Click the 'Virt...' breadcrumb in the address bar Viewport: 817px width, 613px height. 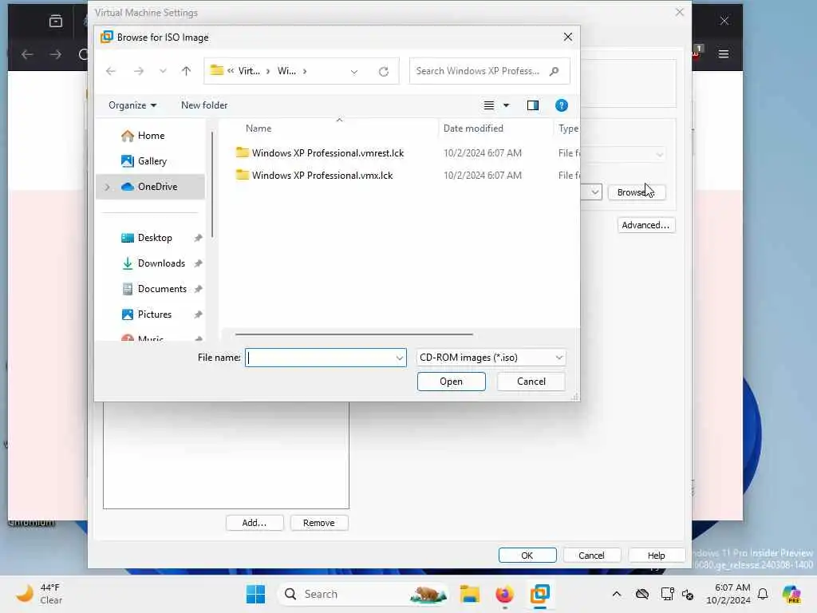click(x=249, y=71)
